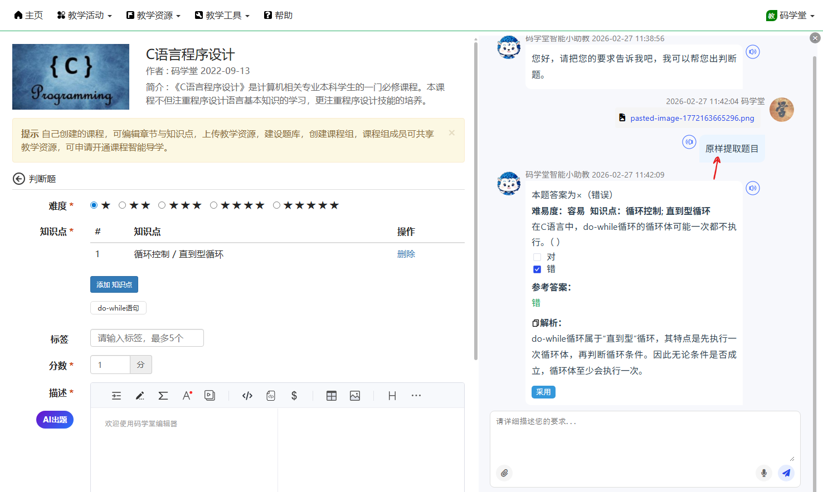This screenshot has width=823, height=492.
Task: Open the 码学堂 user account dropdown
Action: point(790,16)
